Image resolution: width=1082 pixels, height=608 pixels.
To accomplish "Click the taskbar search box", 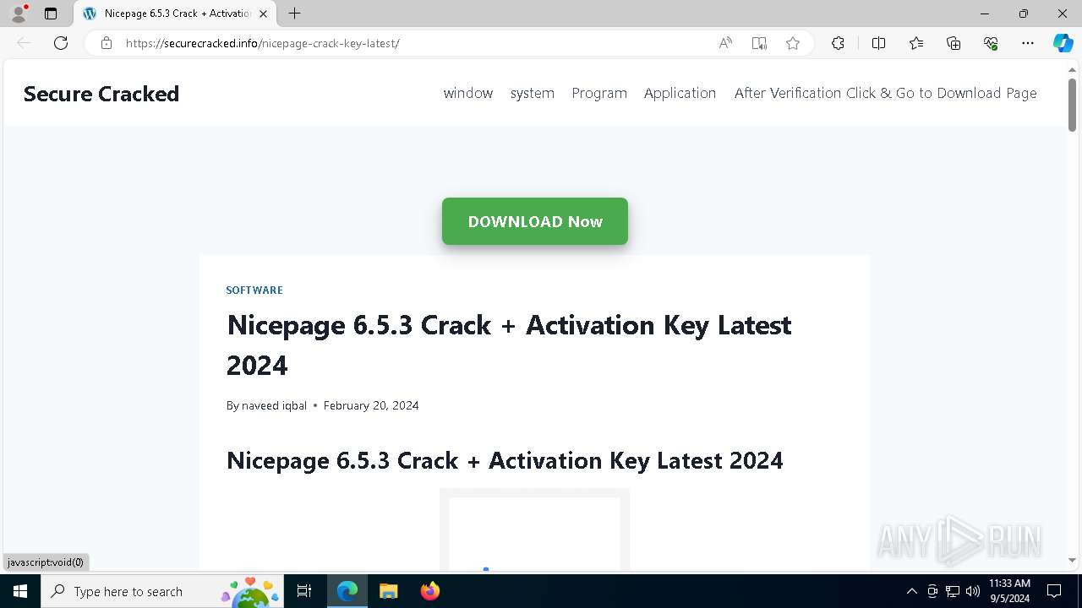I will 162,591.
